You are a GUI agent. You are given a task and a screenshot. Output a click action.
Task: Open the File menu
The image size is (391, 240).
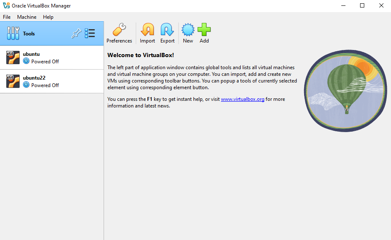(x=7, y=17)
